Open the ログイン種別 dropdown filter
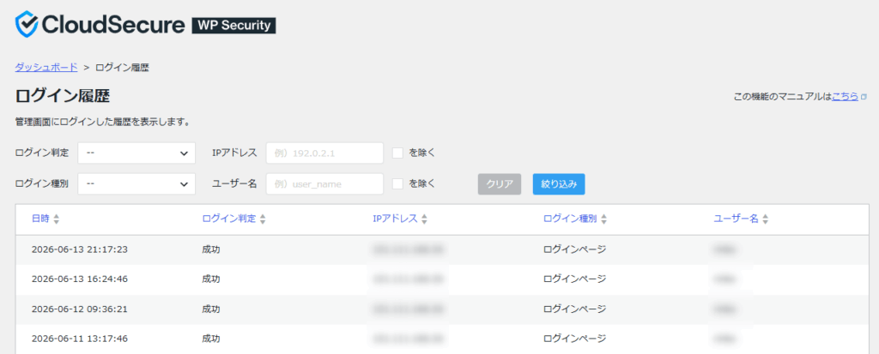This screenshot has width=879, height=354. [x=136, y=183]
